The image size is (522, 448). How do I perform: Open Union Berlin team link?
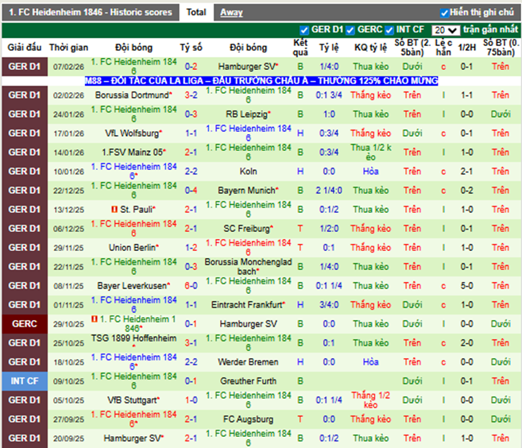[132, 248]
